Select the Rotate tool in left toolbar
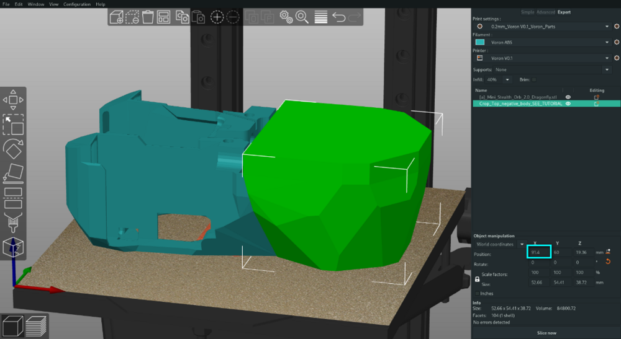The width and height of the screenshot is (621, 339). click(x=13, y=149)
